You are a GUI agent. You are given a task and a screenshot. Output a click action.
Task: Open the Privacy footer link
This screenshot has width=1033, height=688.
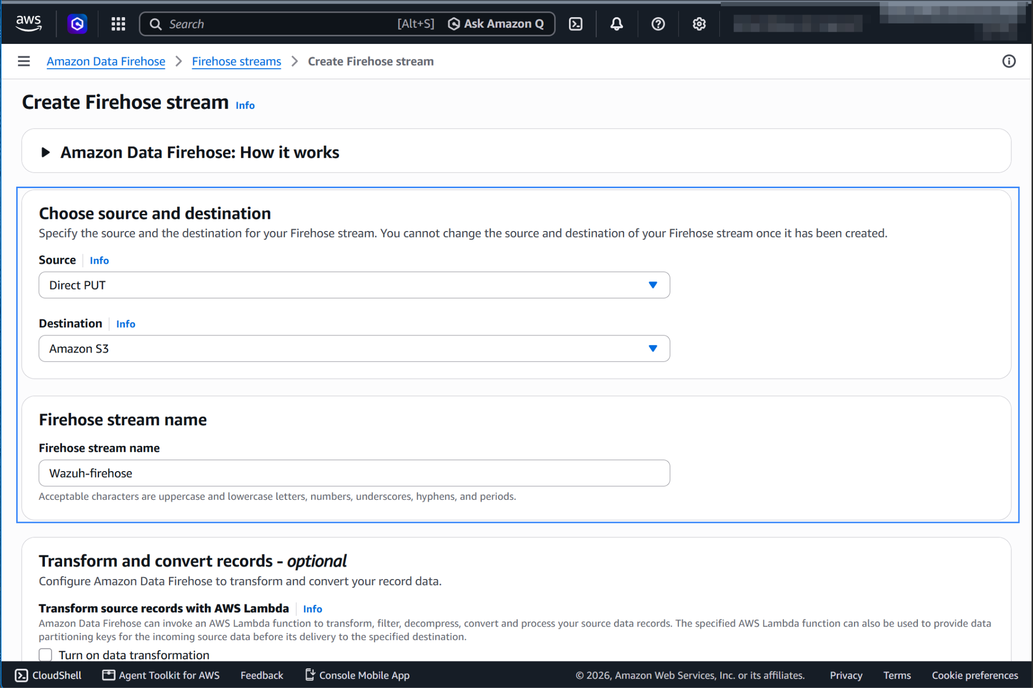pyautogui.click(x=846, y=675)
